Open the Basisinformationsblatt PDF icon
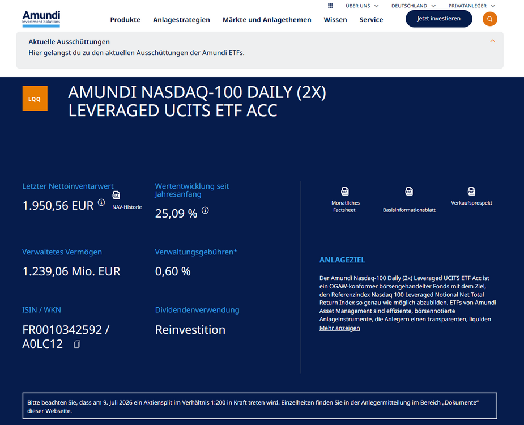Viewport: 524px width, 425px height. pos(409,192)
